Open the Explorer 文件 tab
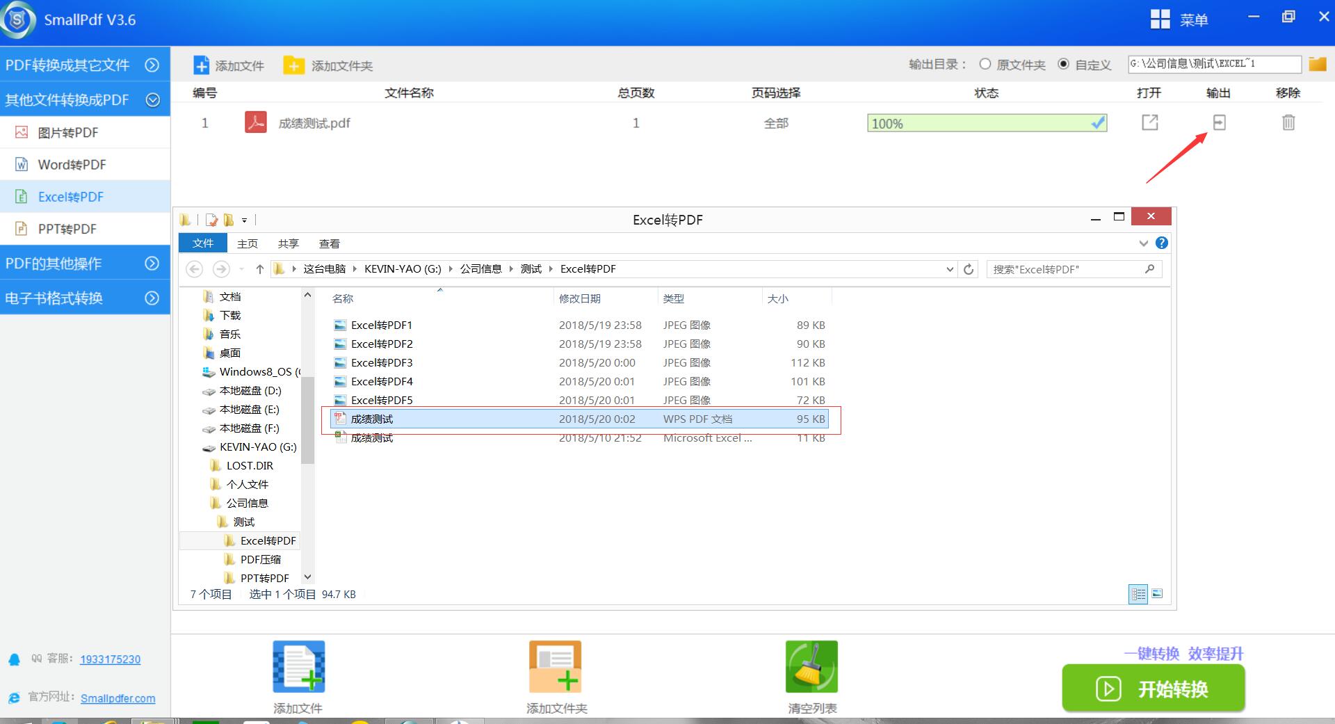1335x724 pixels. pyautogui.click(x=203, y=243)
